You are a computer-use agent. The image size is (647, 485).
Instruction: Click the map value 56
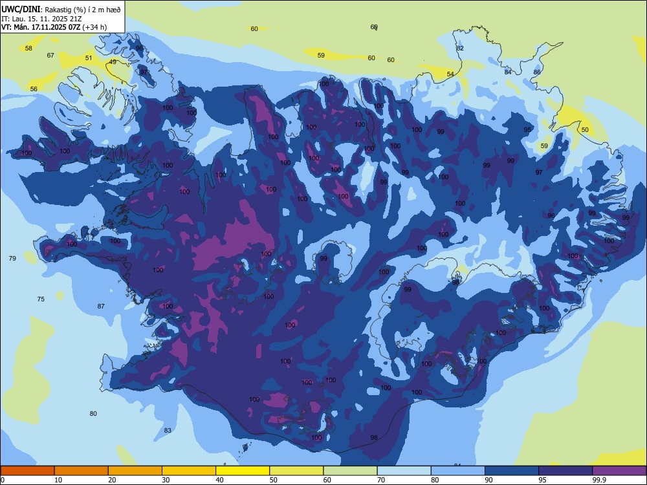point(34,89)
